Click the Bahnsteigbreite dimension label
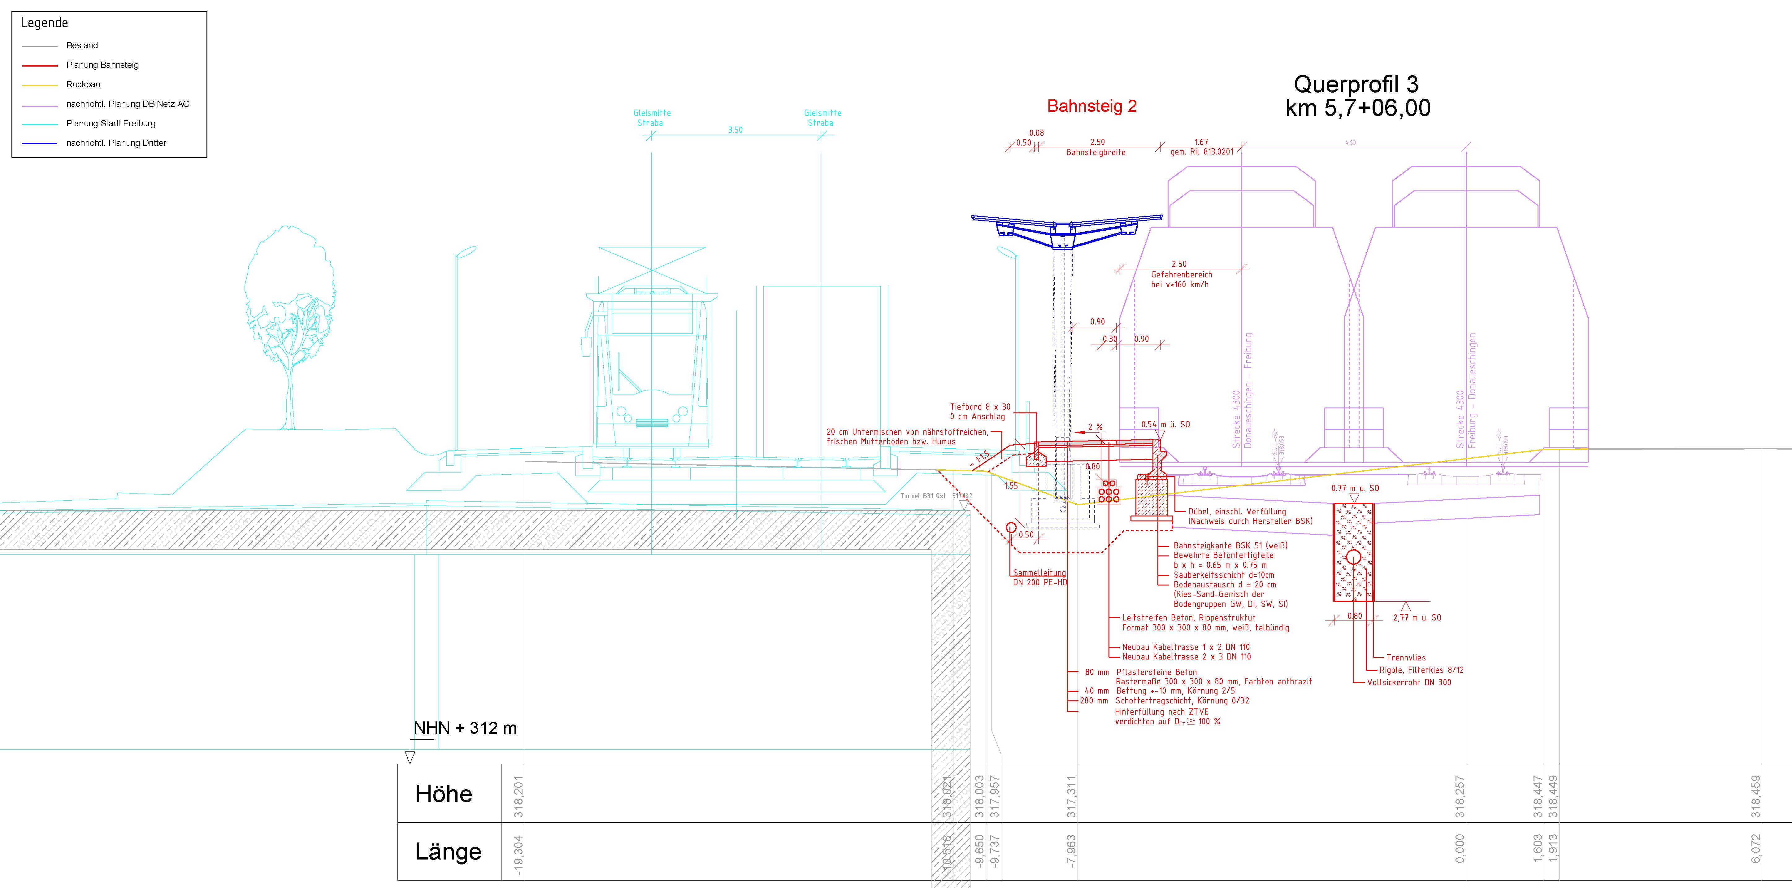 (x=1096, y=152)
